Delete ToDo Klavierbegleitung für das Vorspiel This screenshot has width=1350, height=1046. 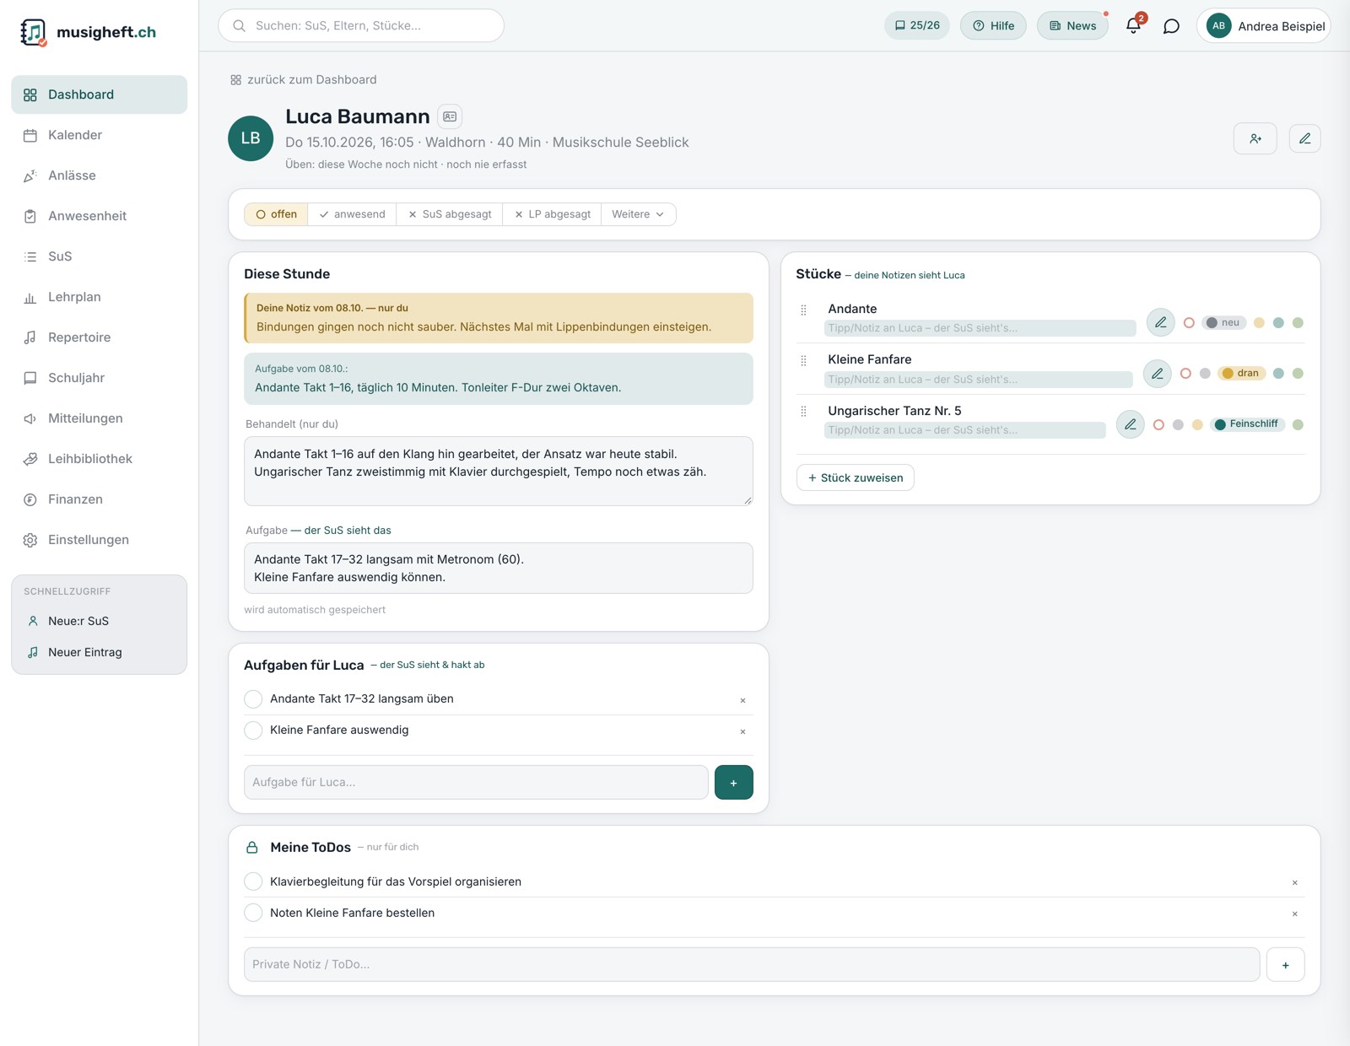(1294, 882)
